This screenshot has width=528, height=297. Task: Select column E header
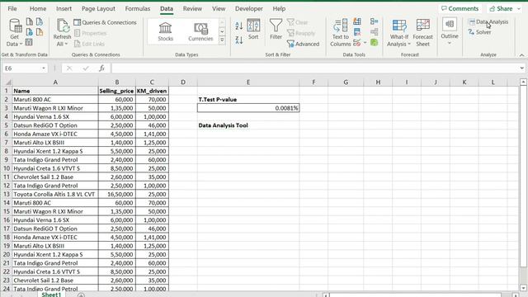click(x=248, y=82)
